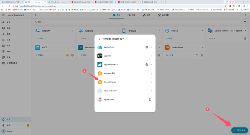Open the map icon in sidebar
Image resolution: width=250 pixels, height=135 pixels.
3,28
